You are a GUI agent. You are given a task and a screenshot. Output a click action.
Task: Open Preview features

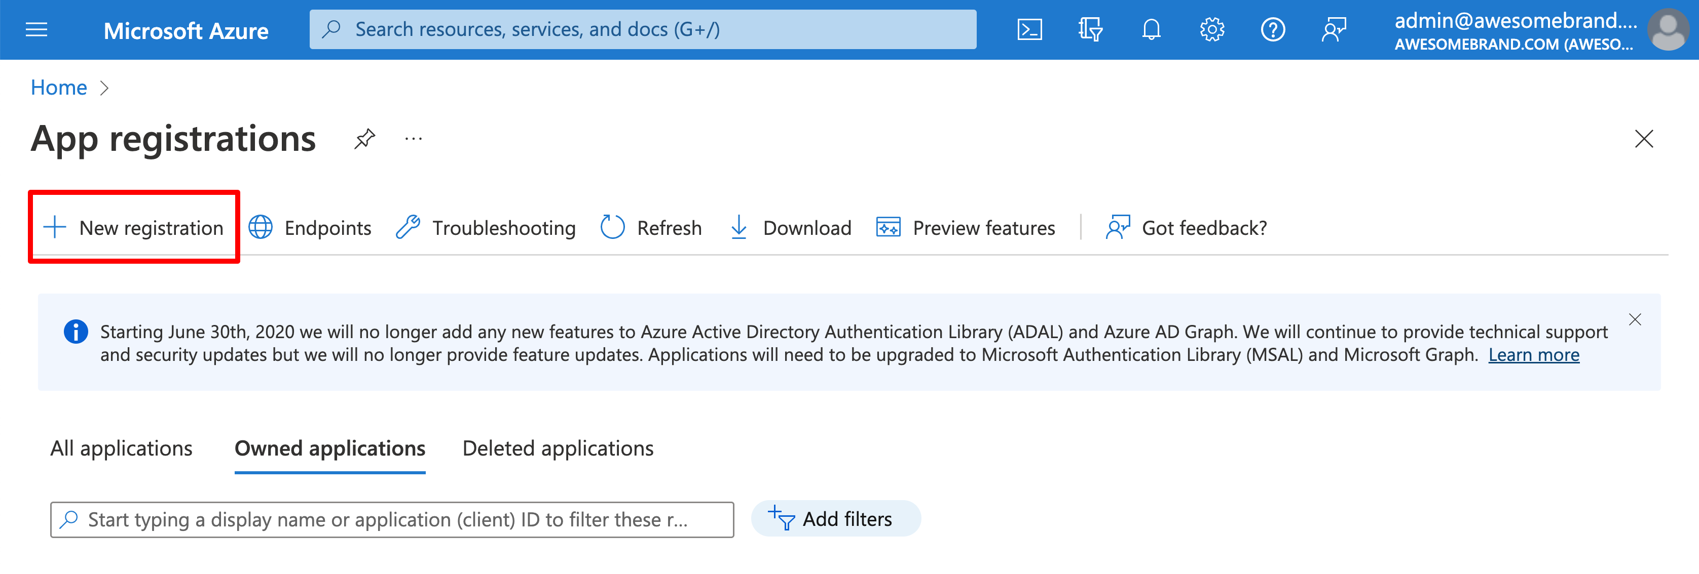pyautogui.click(x=966, y=228)
